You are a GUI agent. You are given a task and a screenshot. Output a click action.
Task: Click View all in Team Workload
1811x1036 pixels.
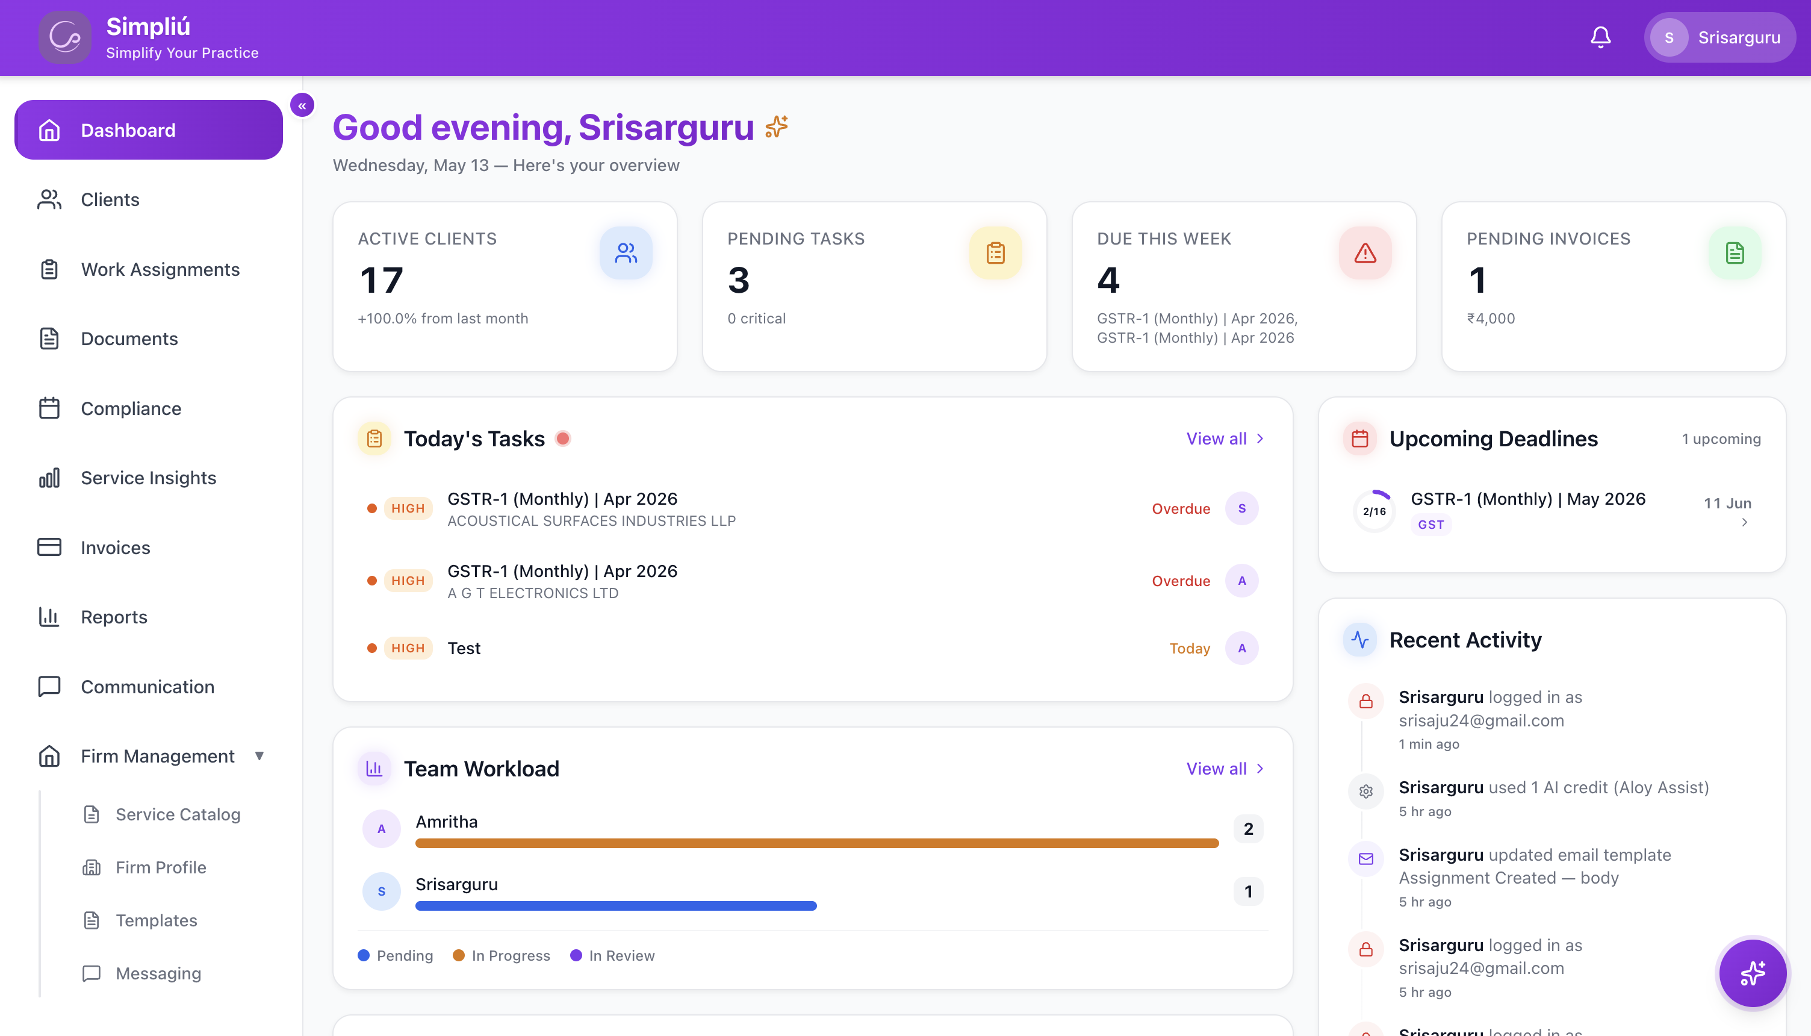pyautogui.click(x=1225, y=769)
